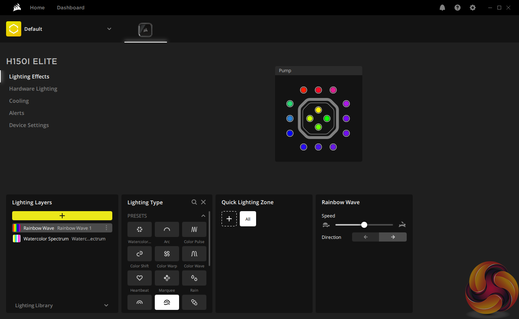Screen dimensions: 519x319
Task: Choose the Color Shift preset
Action: [140, 254]
